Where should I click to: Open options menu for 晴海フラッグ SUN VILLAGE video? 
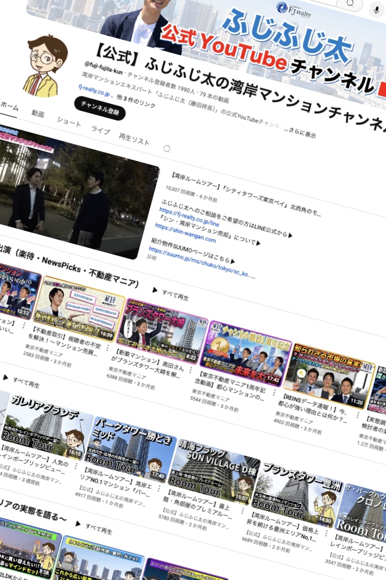click(242, 510)
